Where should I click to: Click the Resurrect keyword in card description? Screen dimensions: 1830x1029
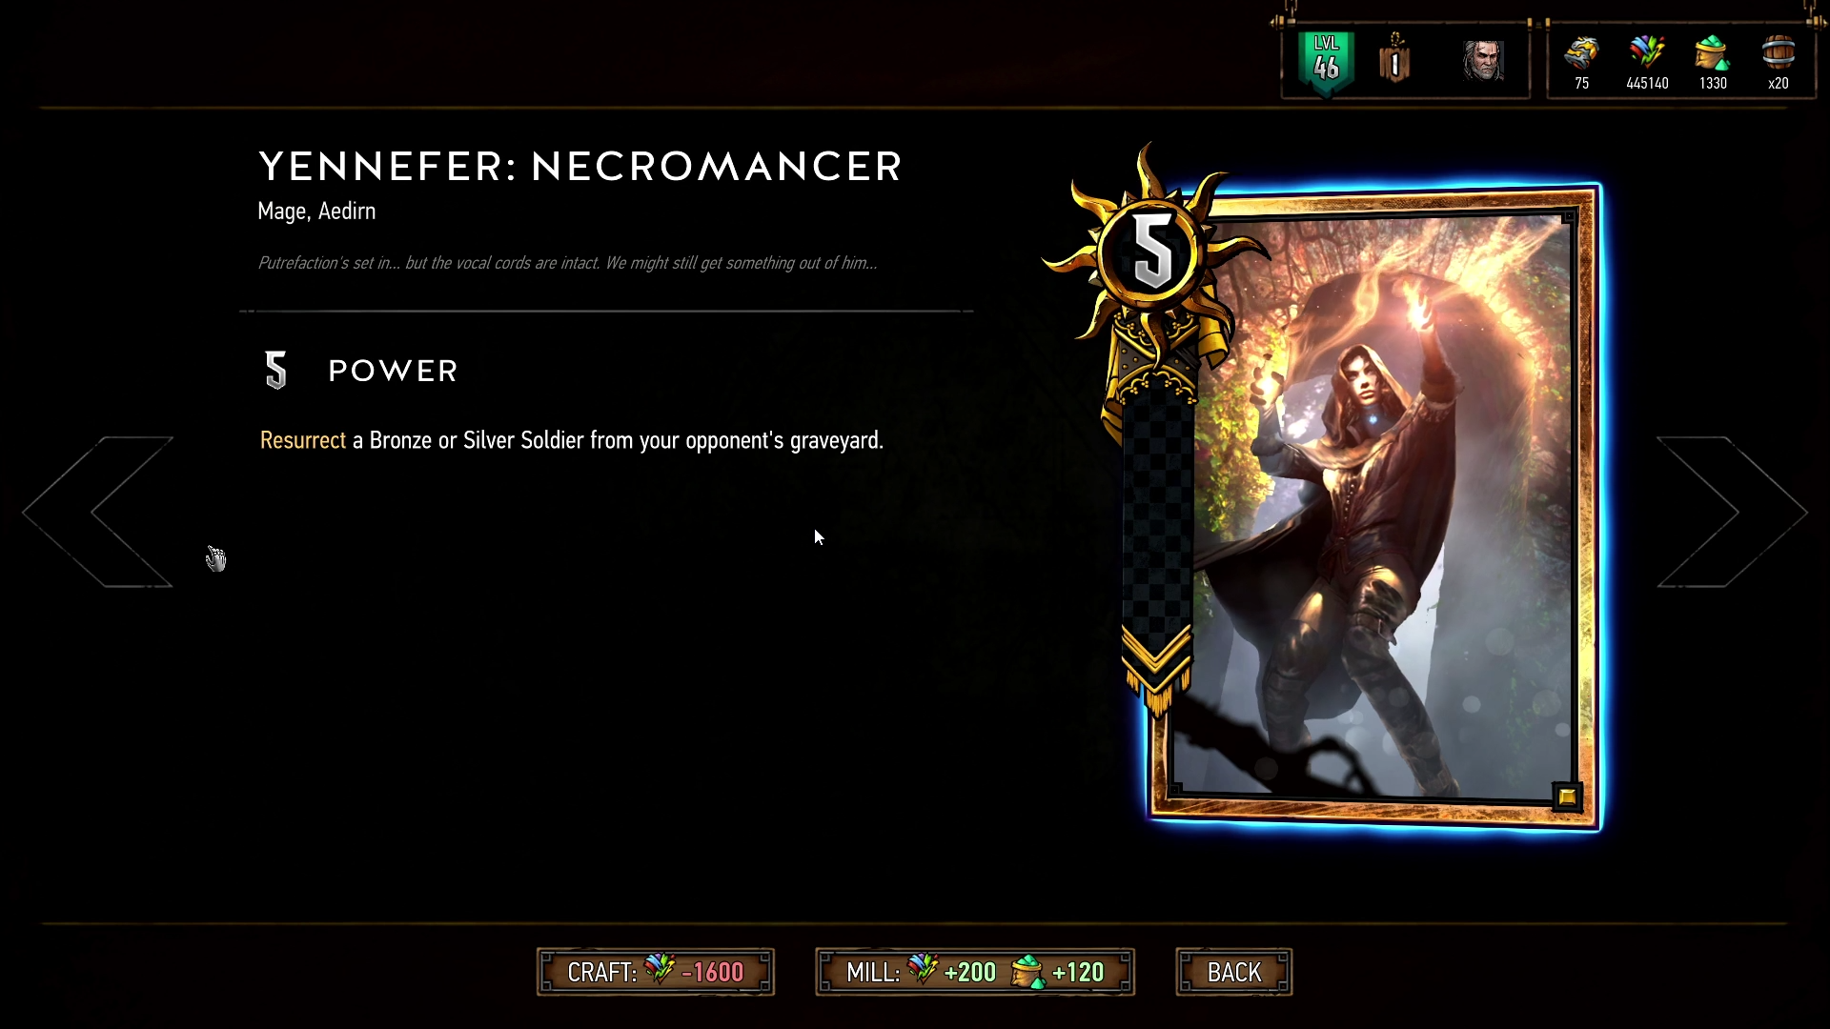303,440
